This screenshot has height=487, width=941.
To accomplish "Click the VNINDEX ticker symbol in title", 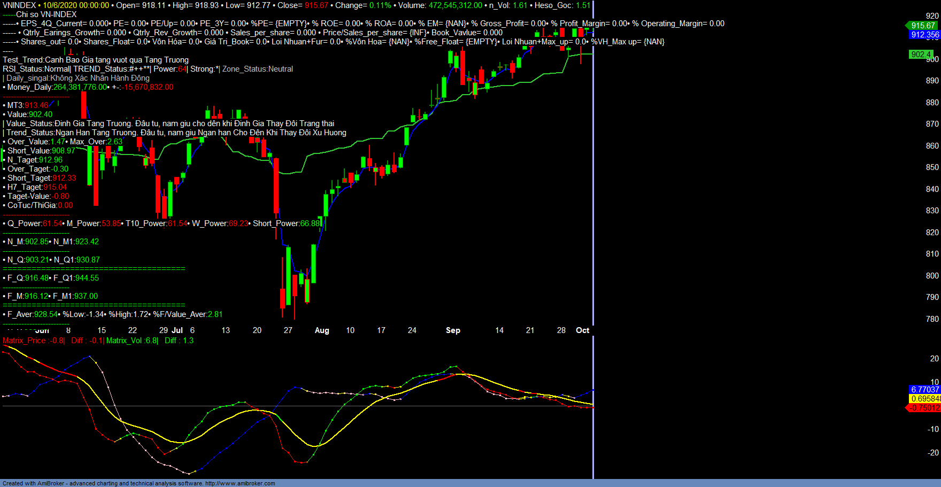I will click(19, 5).
